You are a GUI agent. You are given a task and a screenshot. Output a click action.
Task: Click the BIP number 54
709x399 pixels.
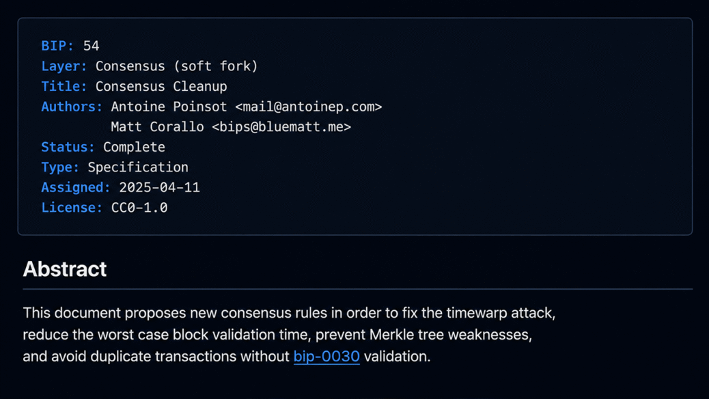pos(91,46)
